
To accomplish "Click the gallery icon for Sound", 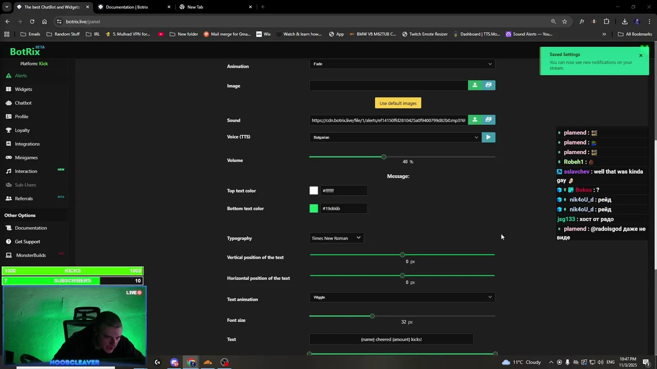I will tap(488, 120).
